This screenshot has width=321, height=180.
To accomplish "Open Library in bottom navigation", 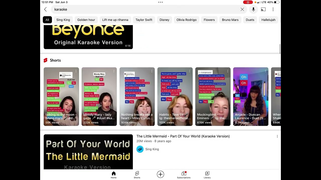I will [207, 175].
